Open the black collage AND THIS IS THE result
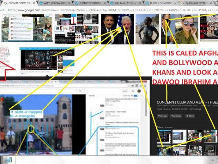 pyautogui.click(x=76, y=29)
